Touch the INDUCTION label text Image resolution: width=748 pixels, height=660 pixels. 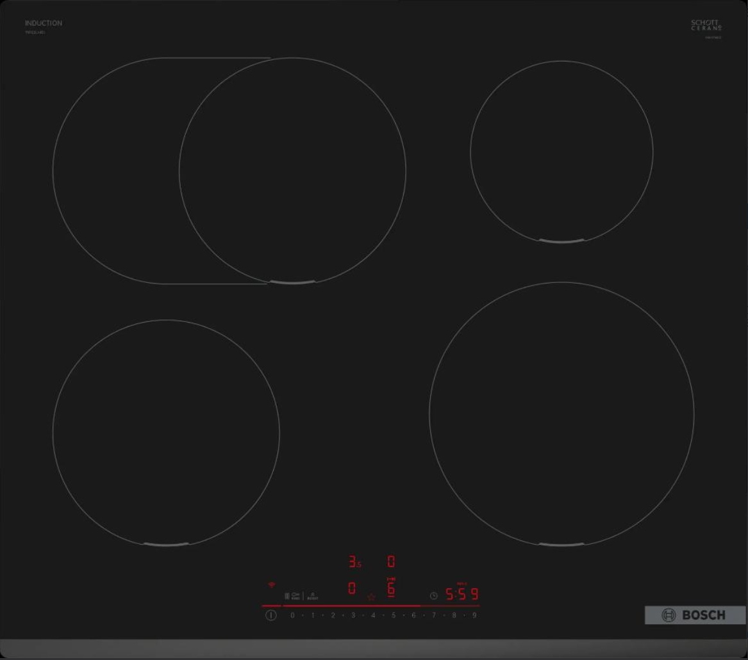pos(44,23)
